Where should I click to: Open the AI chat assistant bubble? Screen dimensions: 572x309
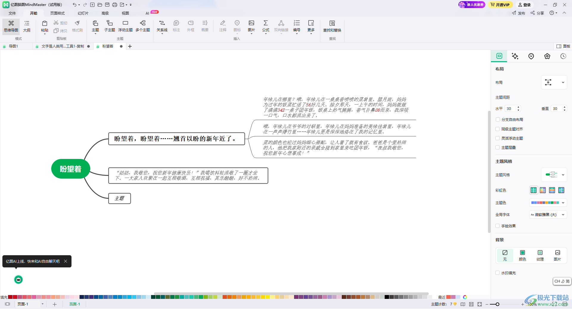[18, 280]
